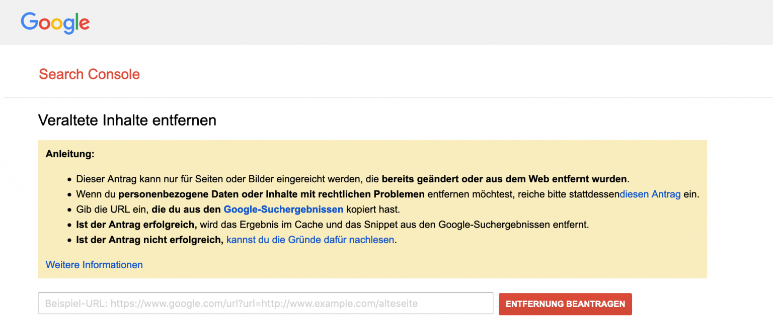Click 'bereits geändert oder aus dem Web entfernt wurden'
The height and width of the screenshot is (335, 773).
point(504,179)
